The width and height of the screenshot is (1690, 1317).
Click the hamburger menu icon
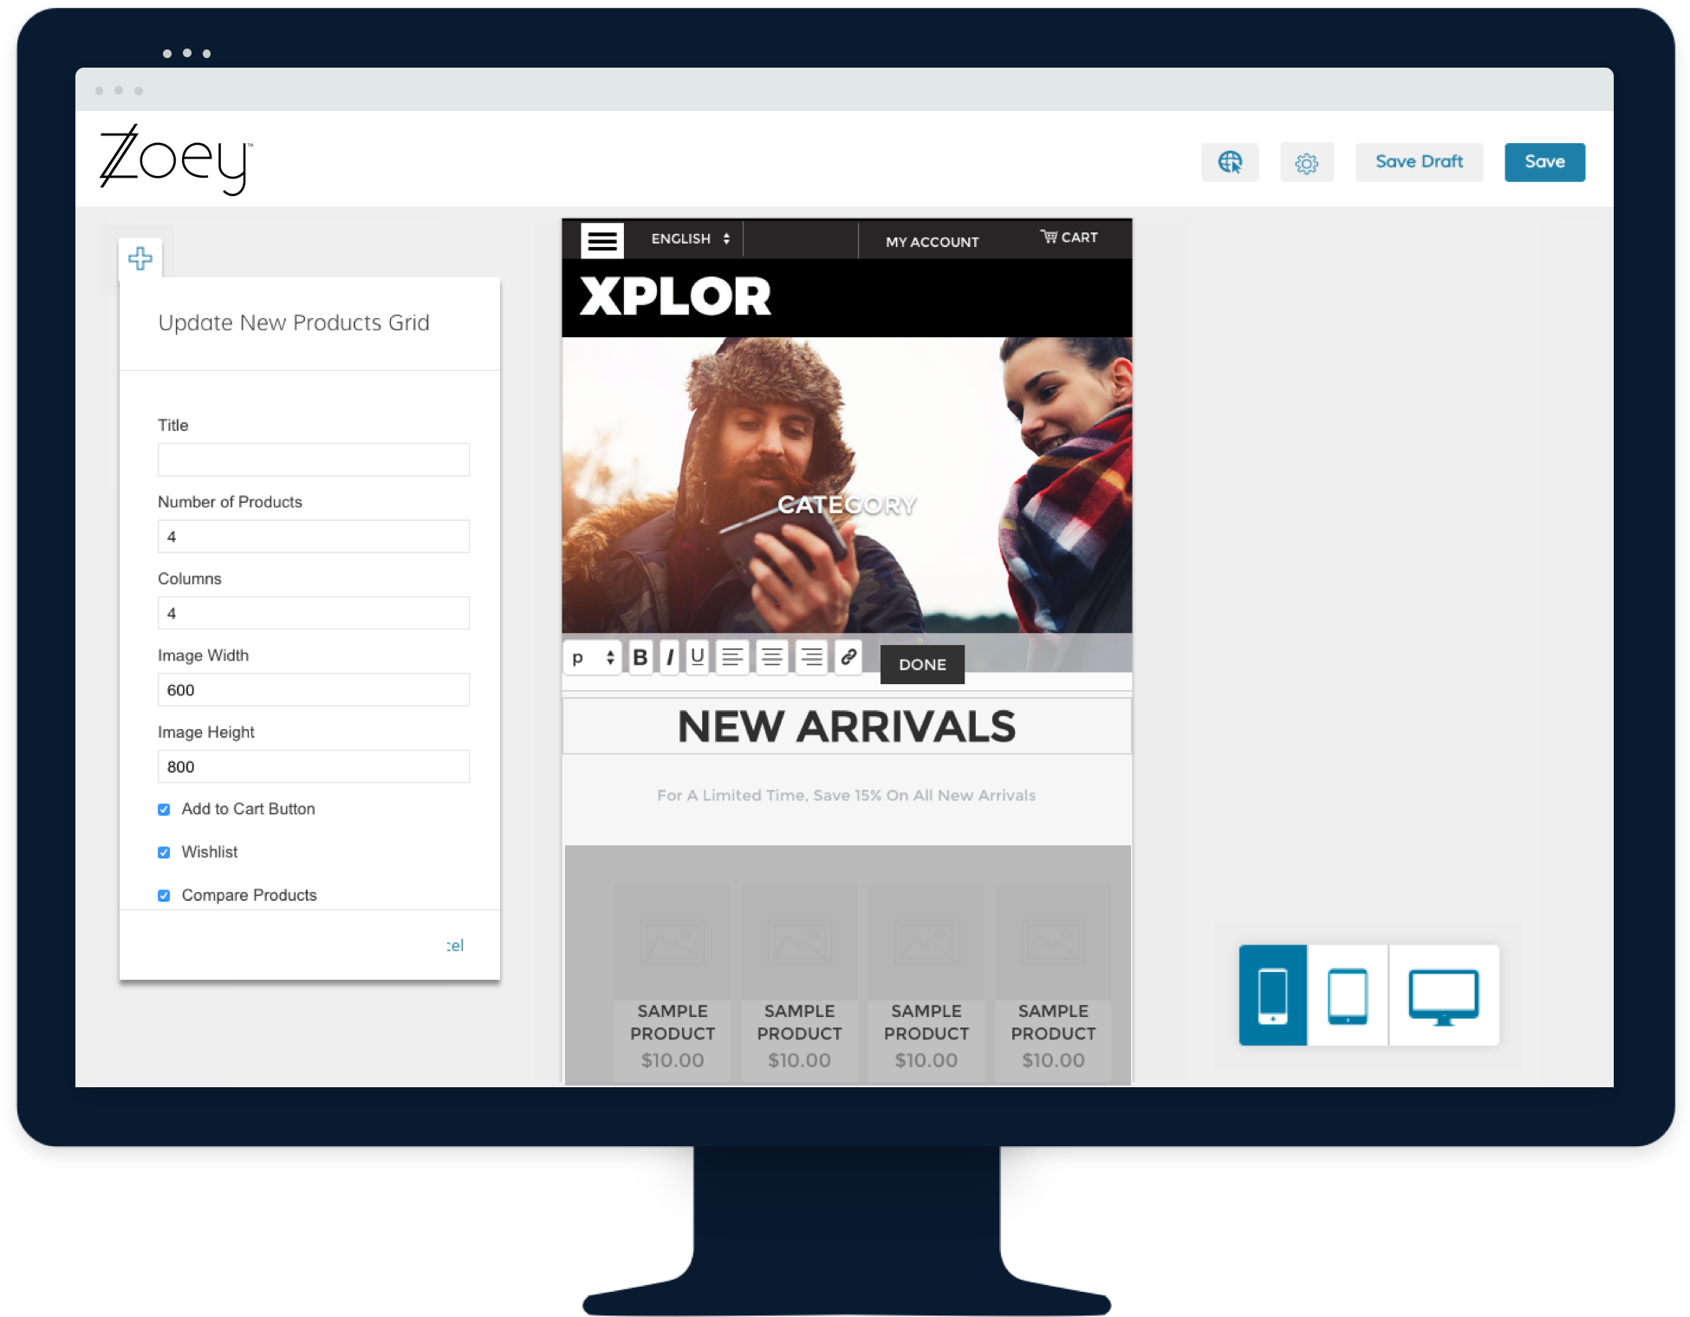pyautogui.click(x=601, y=240)
